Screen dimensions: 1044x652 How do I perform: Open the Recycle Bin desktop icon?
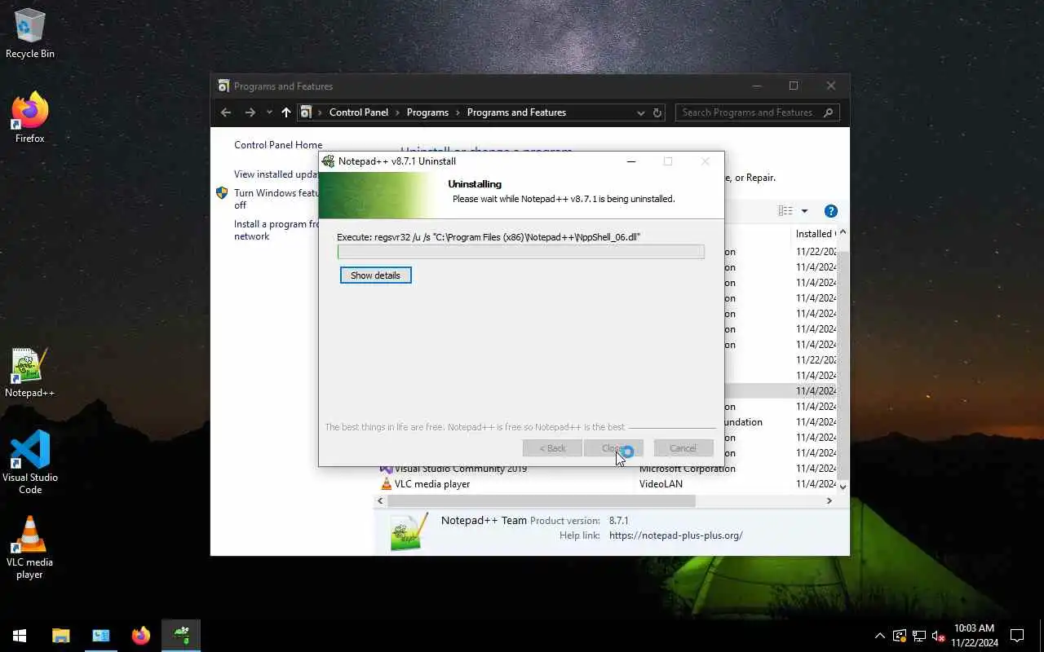pos(30,34)
